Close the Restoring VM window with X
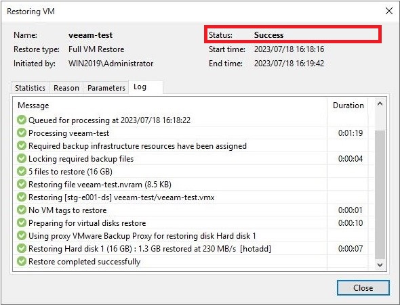The height and width of the screenshot is (305, 400). pos(389,11)
